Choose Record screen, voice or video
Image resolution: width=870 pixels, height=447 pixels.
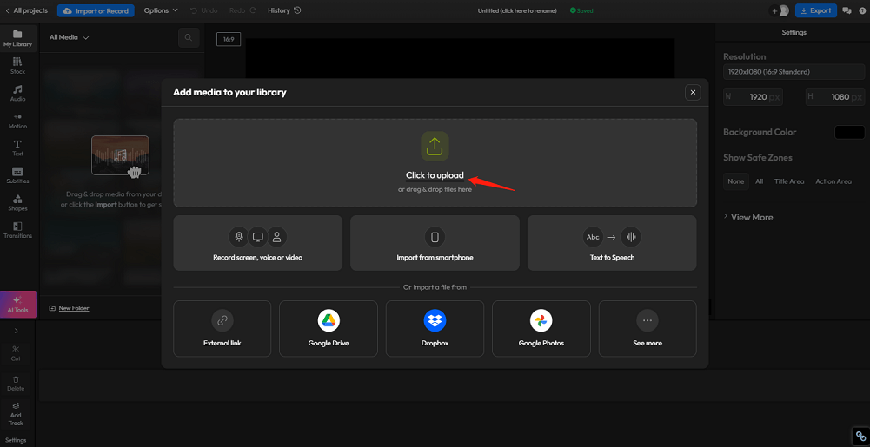(x=257, y=243)
